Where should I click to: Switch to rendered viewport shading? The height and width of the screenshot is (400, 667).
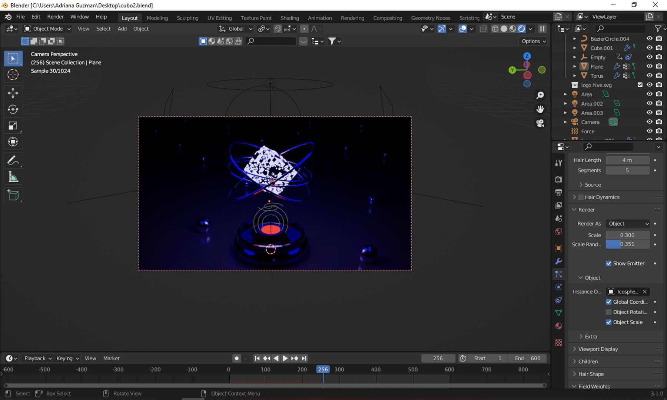tap(522, 29)
